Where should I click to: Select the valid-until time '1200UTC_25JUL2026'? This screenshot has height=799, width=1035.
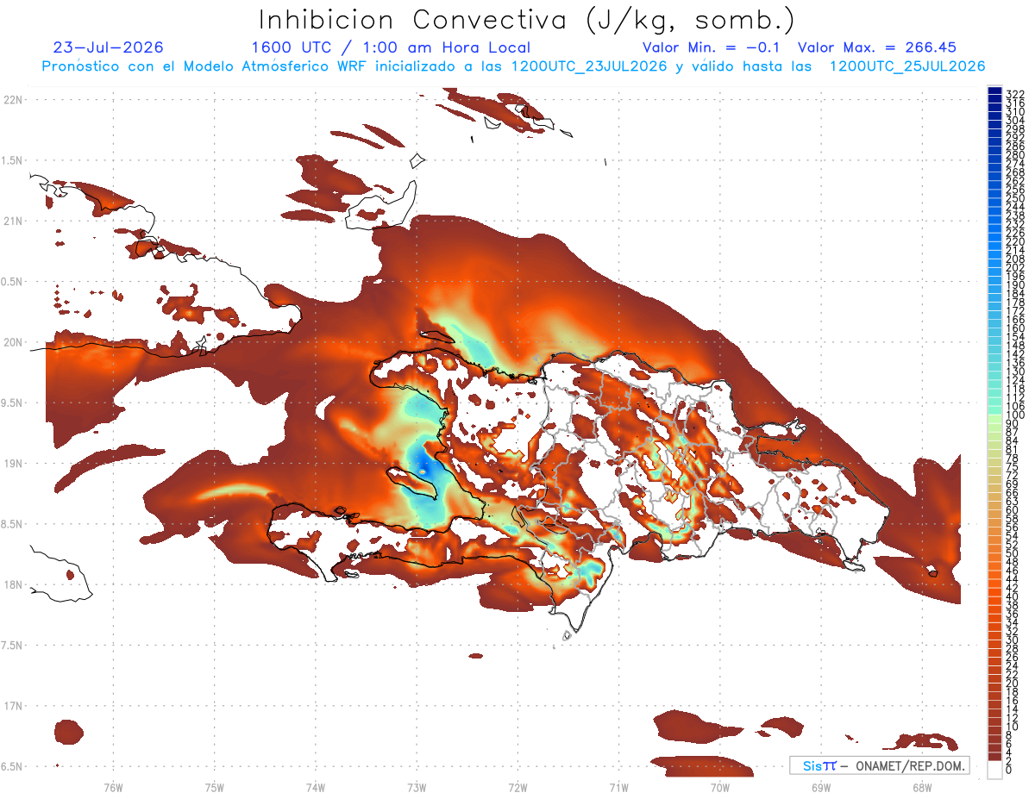906,66
